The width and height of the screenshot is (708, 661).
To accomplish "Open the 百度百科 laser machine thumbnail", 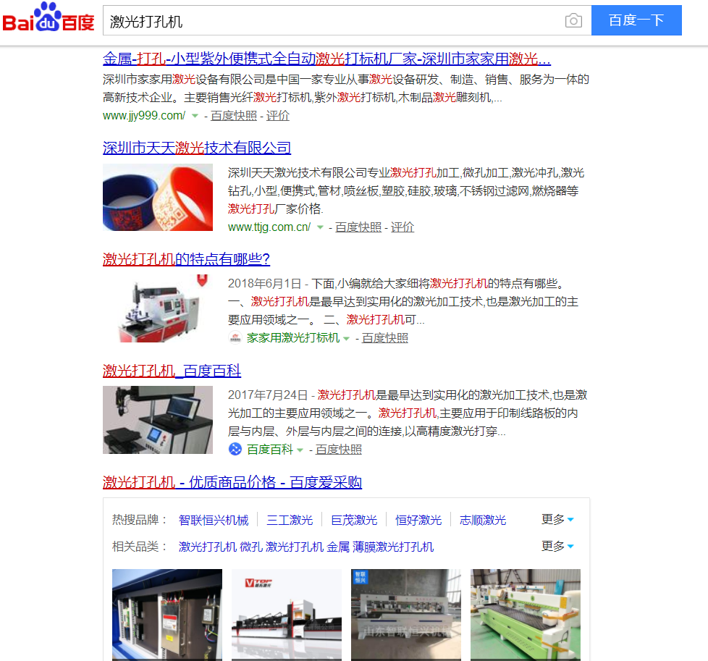I will tap(158, 420).
